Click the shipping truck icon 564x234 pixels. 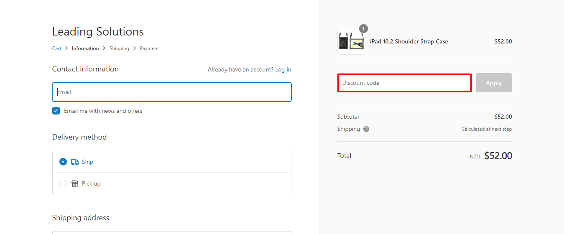point(75,162)
